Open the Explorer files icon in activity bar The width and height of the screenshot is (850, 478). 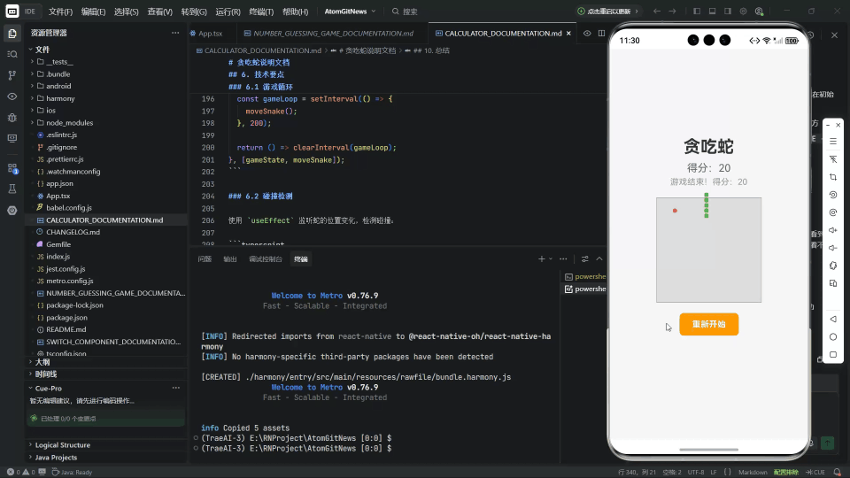point(12,34)
